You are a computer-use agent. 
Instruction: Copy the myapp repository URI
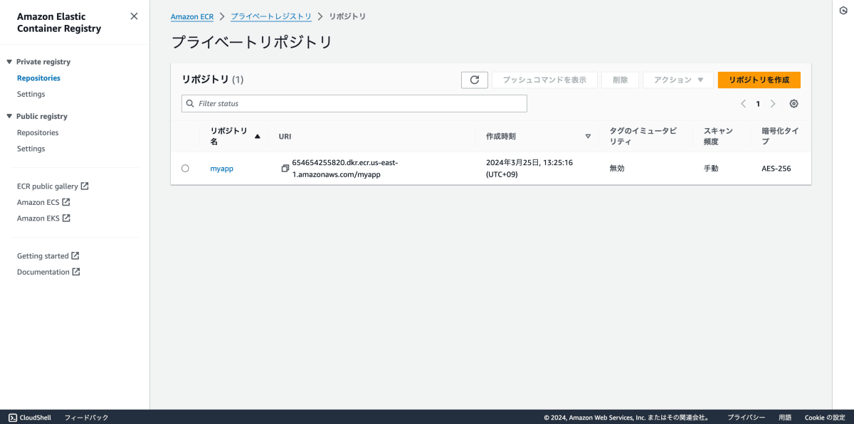(x=285, y=169)
